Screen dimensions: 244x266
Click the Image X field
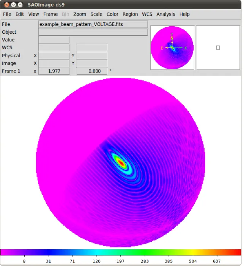coord(54,63)
